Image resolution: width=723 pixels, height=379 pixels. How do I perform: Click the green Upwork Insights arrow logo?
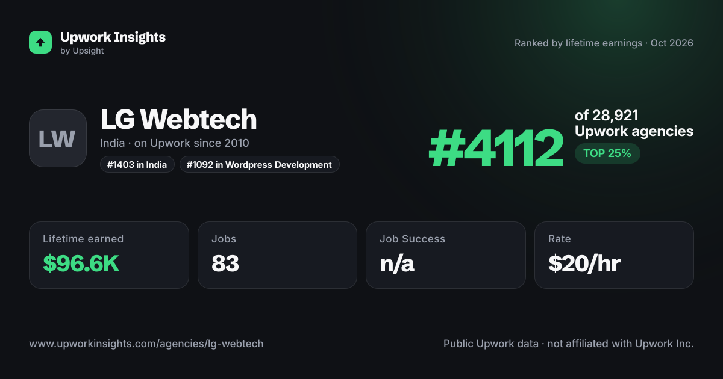click(40, 42)
